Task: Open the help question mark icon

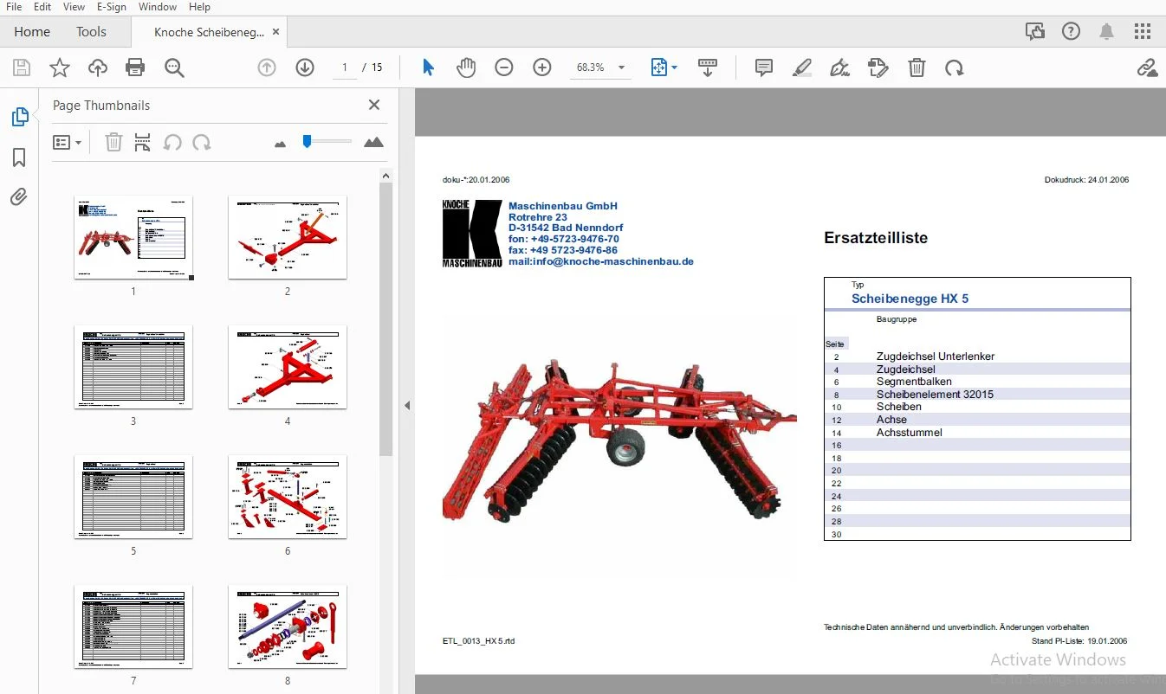Action: point(1071,31)
